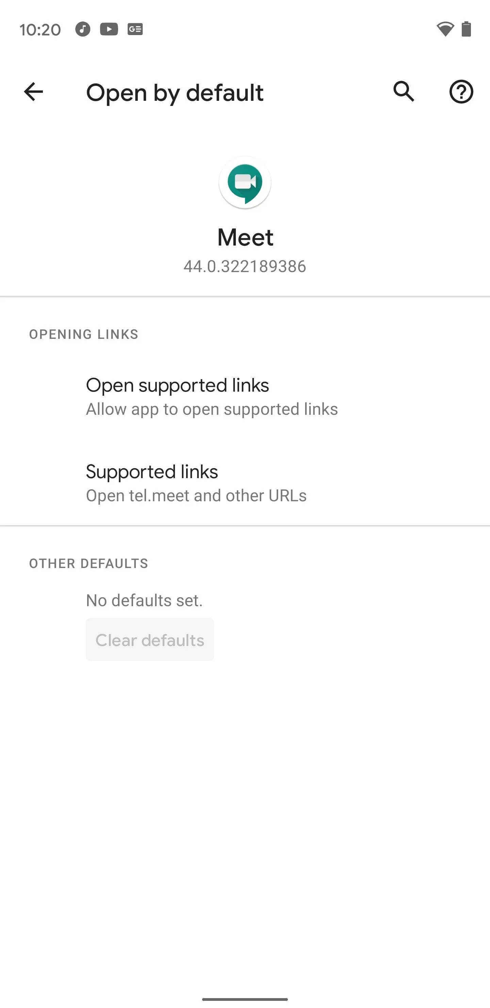Image resolution: width=490 pixels, height=1008 pixels.
Task: Tap the Meet app name label
Action: (245, 237)
